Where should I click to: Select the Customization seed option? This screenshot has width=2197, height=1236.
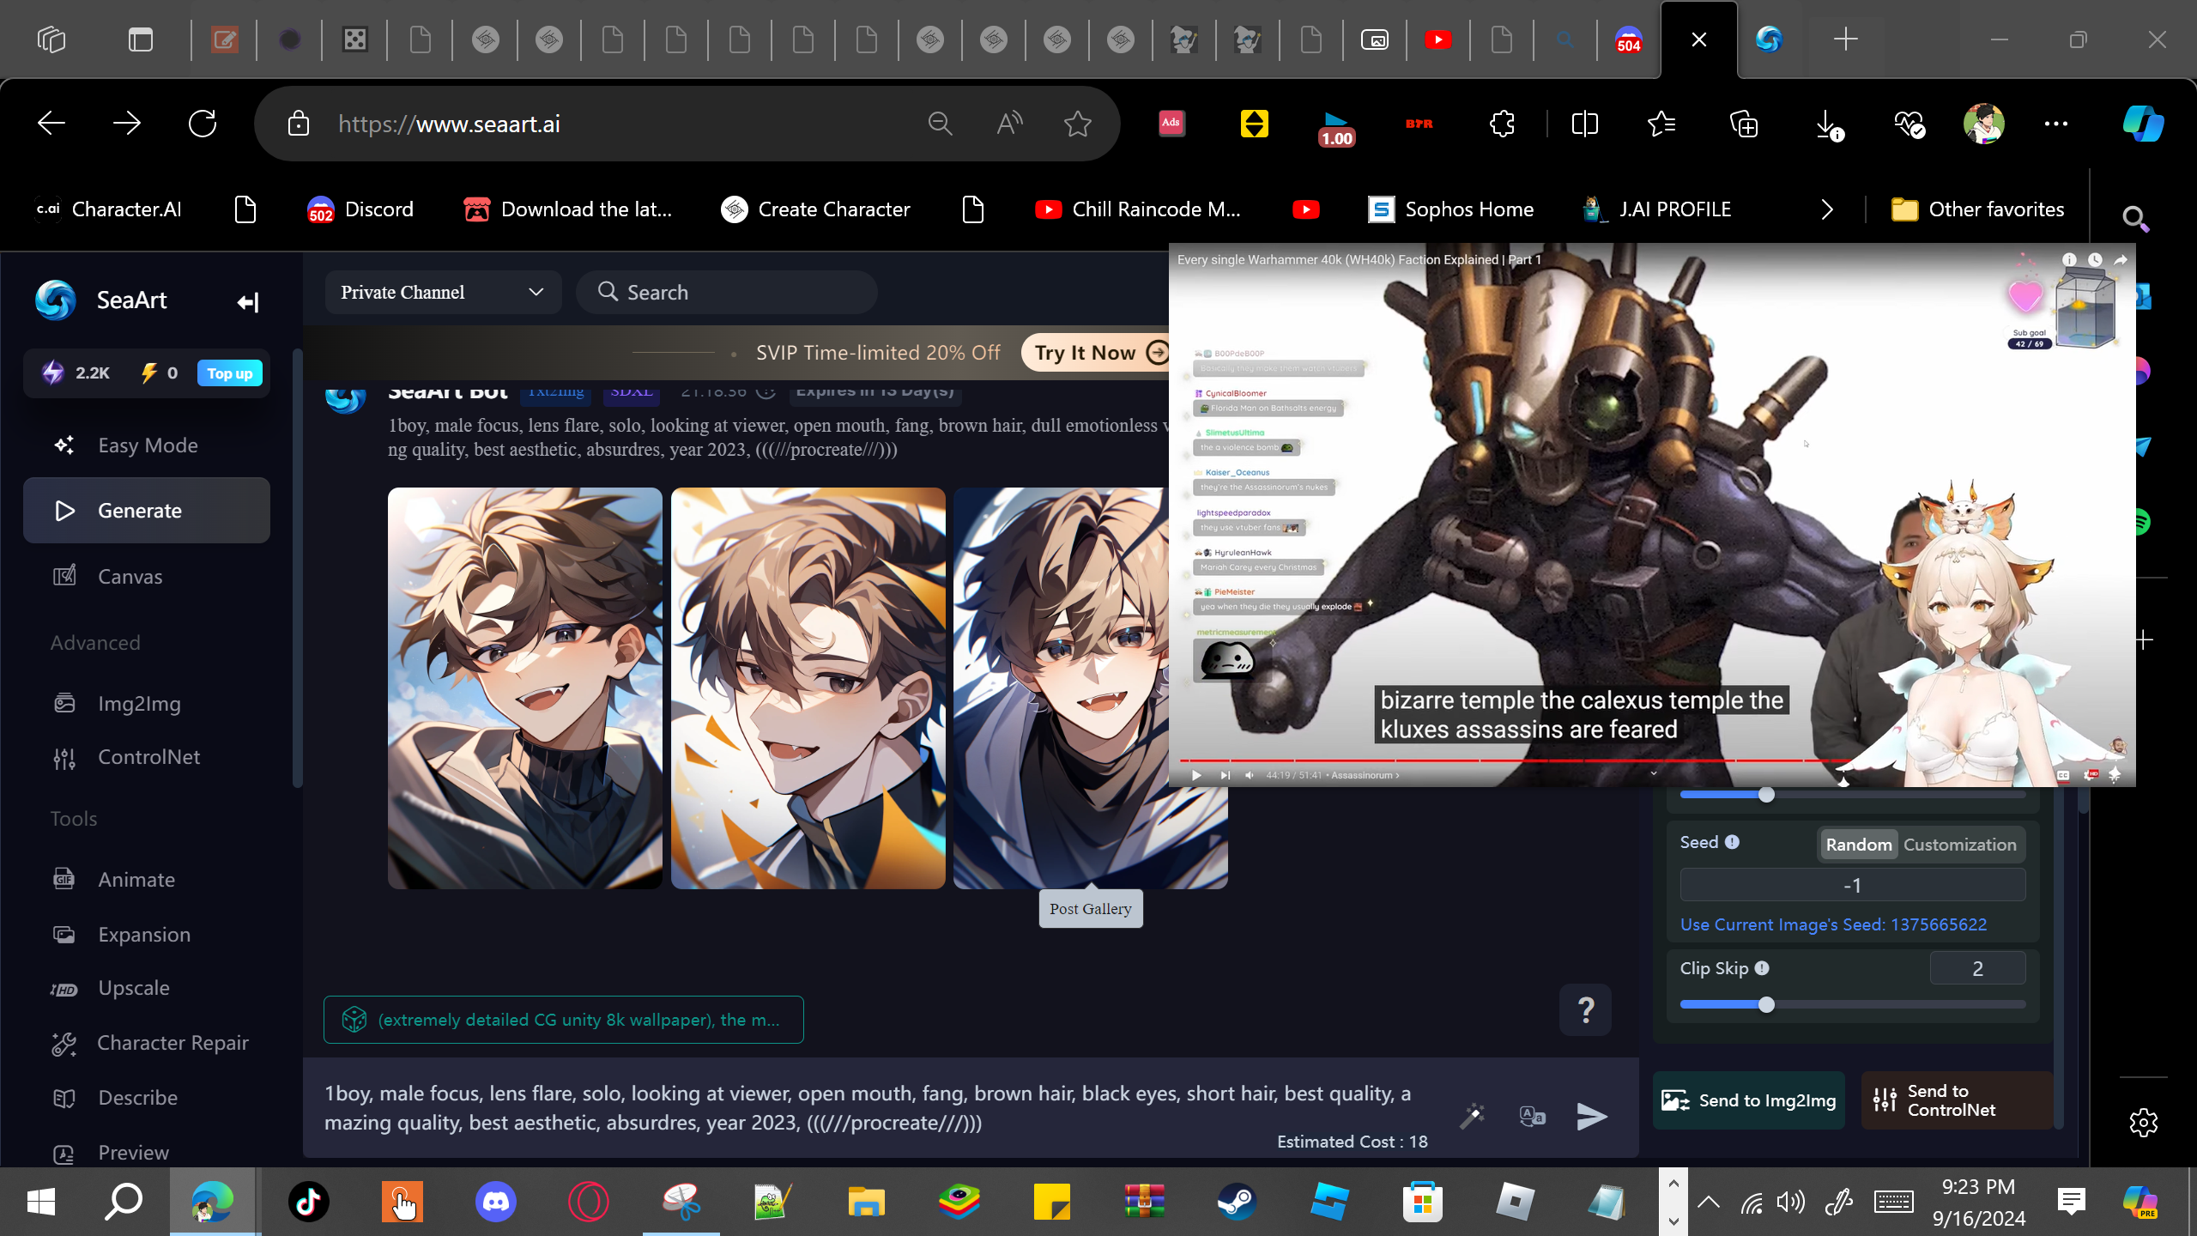click(1960, 845)
